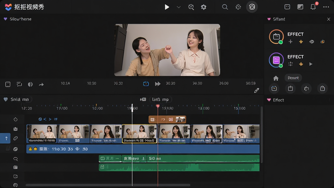Click the square face icon left of the bell
The image size is (334, 188).
point(287,7)
